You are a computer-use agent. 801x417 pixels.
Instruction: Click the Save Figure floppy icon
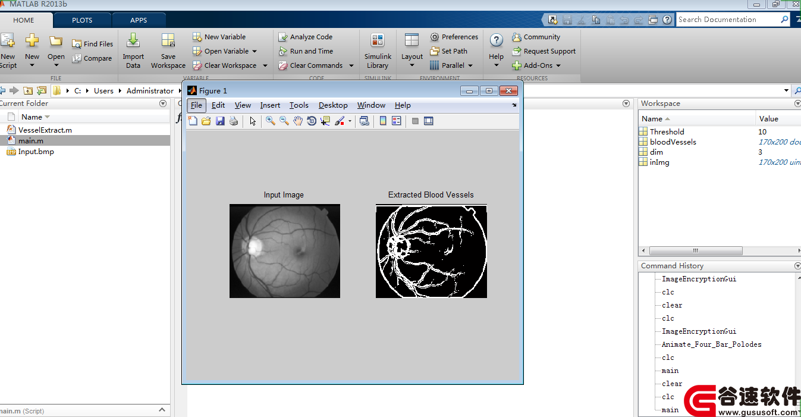click(x=220, y=121)
